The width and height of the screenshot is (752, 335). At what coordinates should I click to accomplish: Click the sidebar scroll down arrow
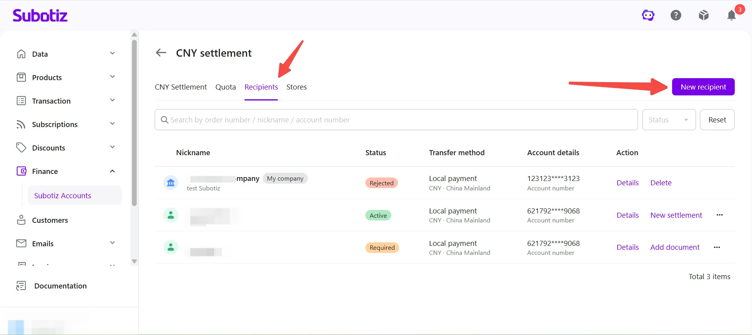(134, 261)
